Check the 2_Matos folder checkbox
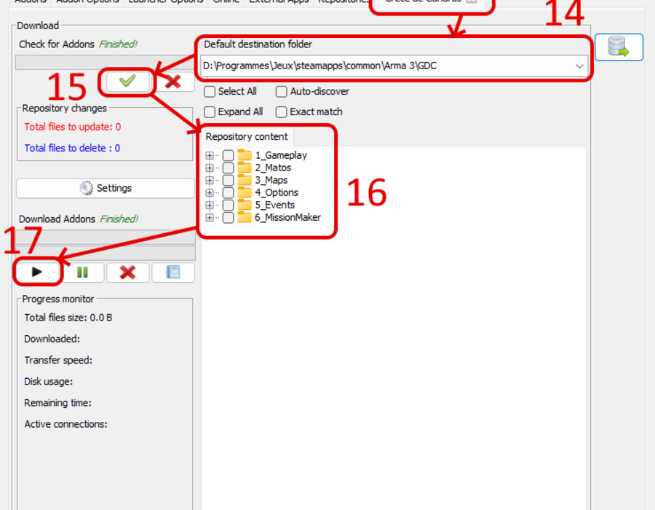Screen dimensions: 655x510 pyautogui.click(x=228, y=168)
